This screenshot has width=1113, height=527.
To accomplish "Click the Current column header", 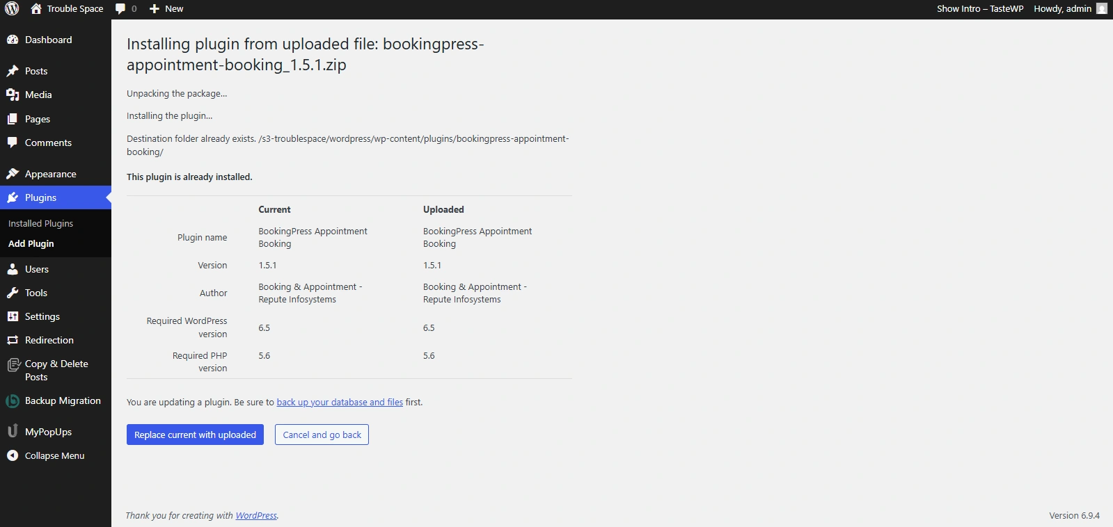I will (274, 209).
